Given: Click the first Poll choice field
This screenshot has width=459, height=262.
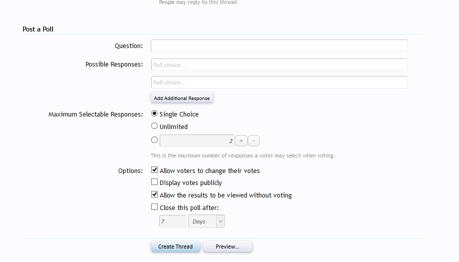Looking at the screenshot, I should click(x=279, y=65).
